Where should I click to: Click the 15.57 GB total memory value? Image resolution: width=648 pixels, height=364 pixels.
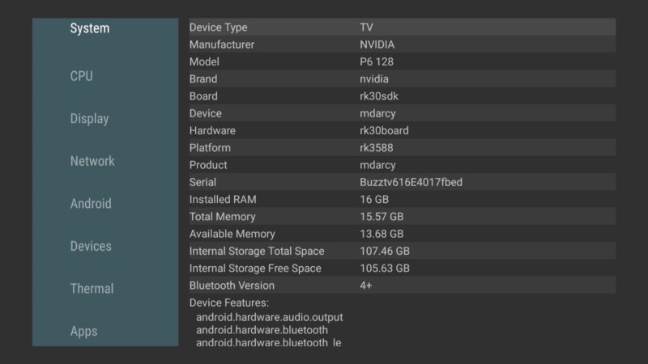pos(382,217)
